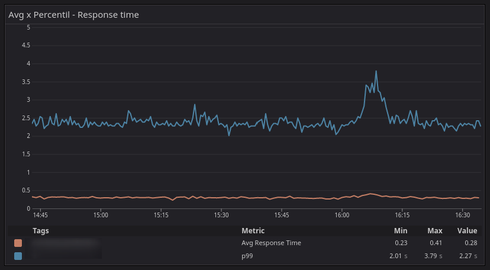Screen dimensions: 490x270
Task: Toggle the p99 series label in legend
Action: click(247, 256)
